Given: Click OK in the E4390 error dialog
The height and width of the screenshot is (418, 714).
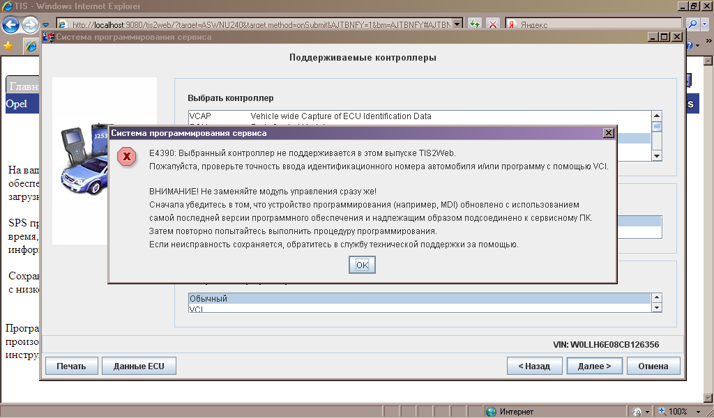Looking at the screenshot, I should (x=362, y=265).
